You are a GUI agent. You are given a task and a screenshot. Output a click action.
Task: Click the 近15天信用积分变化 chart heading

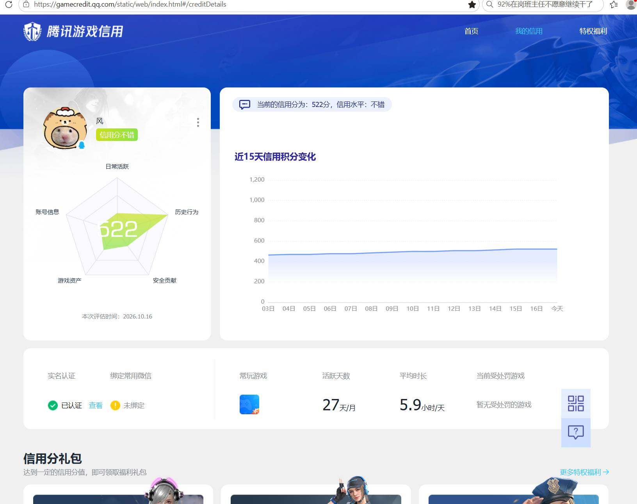coord(275,157)
